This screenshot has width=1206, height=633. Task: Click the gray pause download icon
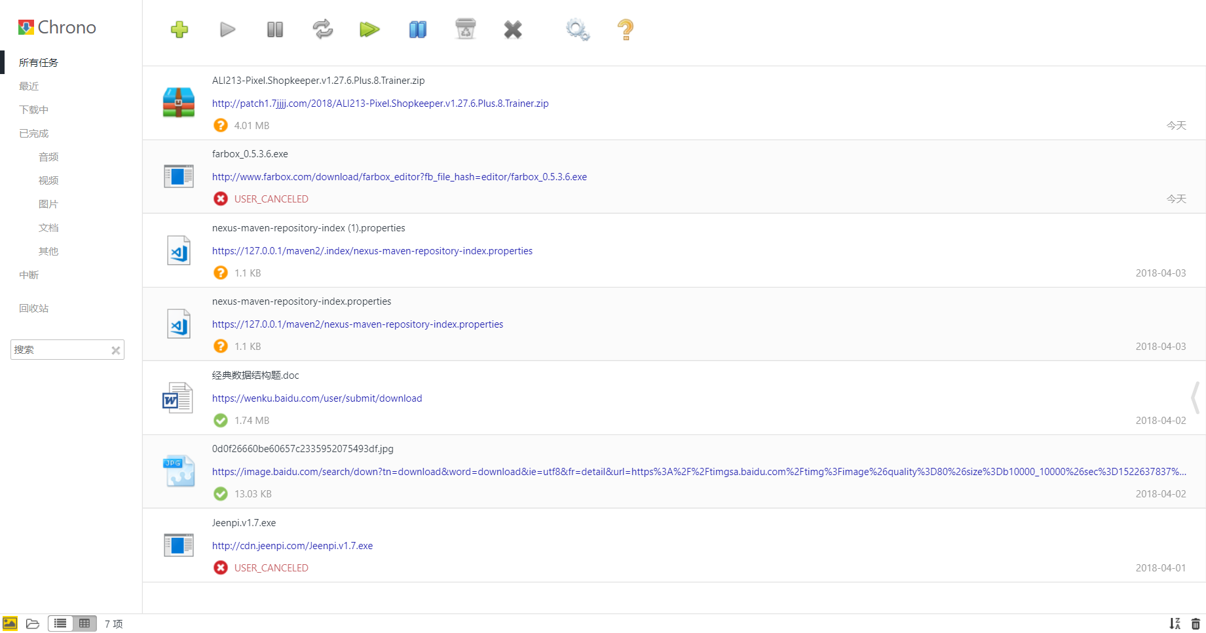pos(275,29)
